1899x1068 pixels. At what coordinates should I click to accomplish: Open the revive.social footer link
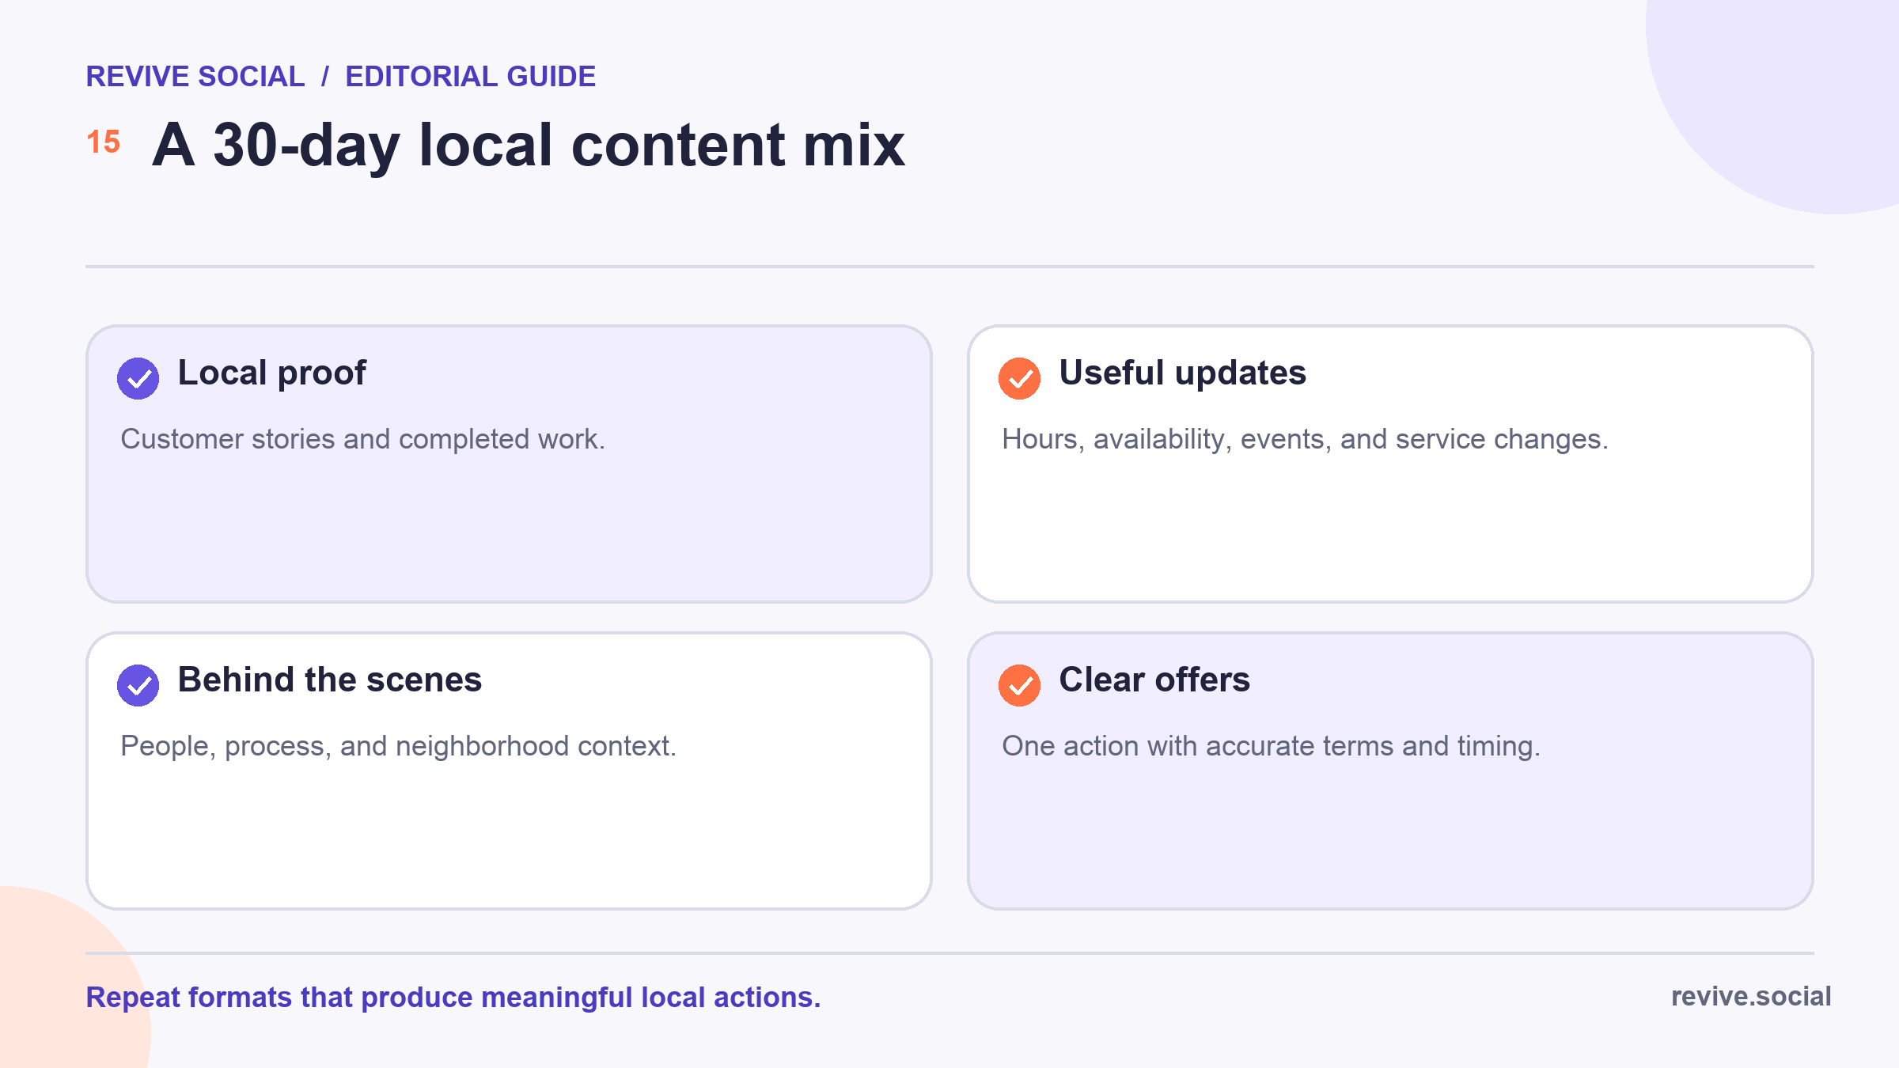point(1751,997)
